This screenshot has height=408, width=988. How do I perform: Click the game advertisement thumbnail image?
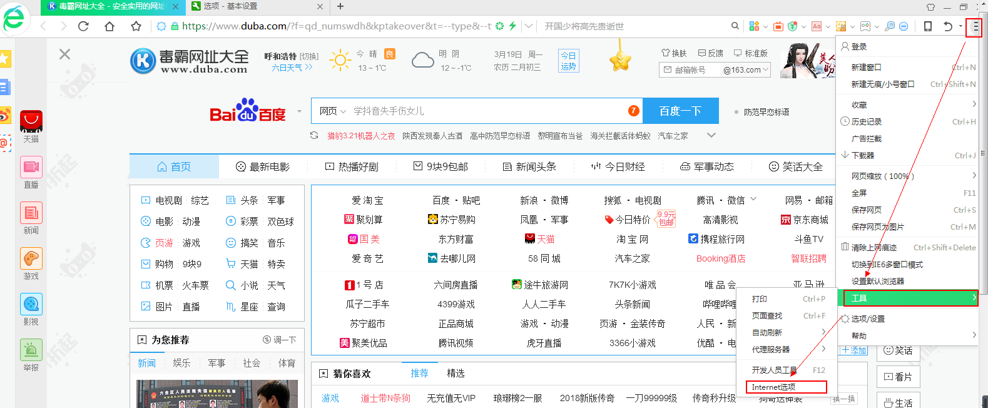point(808,60)
